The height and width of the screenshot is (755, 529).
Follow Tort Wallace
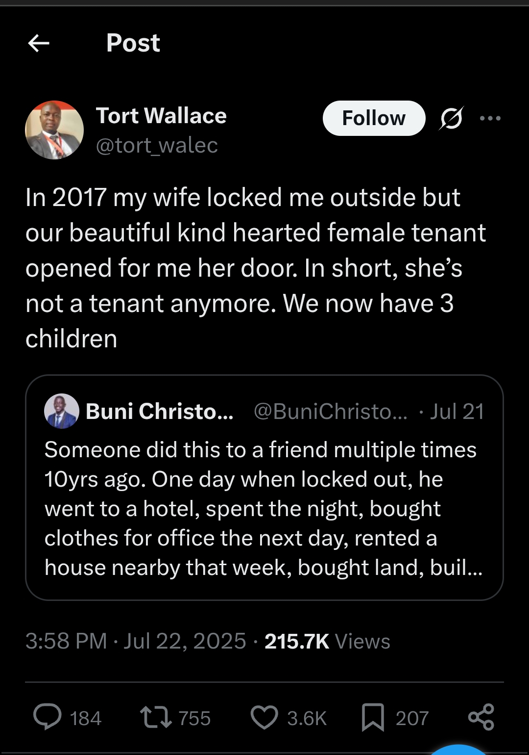click(x=374, y=118)
